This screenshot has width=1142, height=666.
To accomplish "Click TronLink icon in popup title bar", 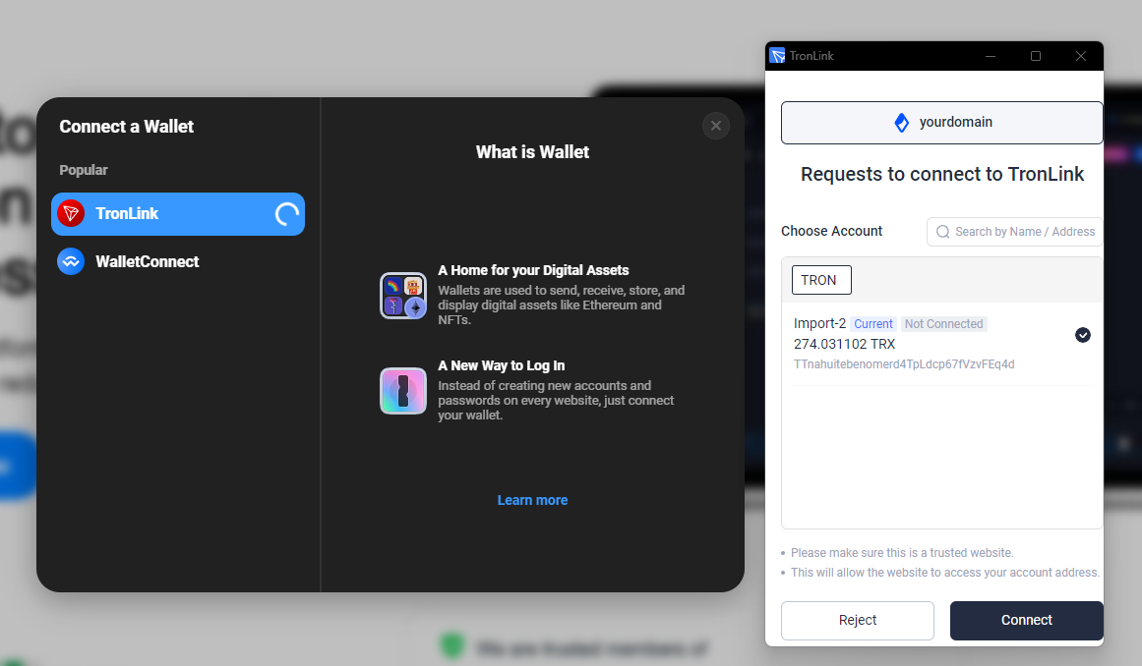I will 777,56.
